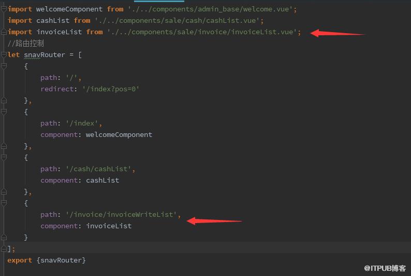Toggle fold marker beside import invoiceList line

pos(4,32)
